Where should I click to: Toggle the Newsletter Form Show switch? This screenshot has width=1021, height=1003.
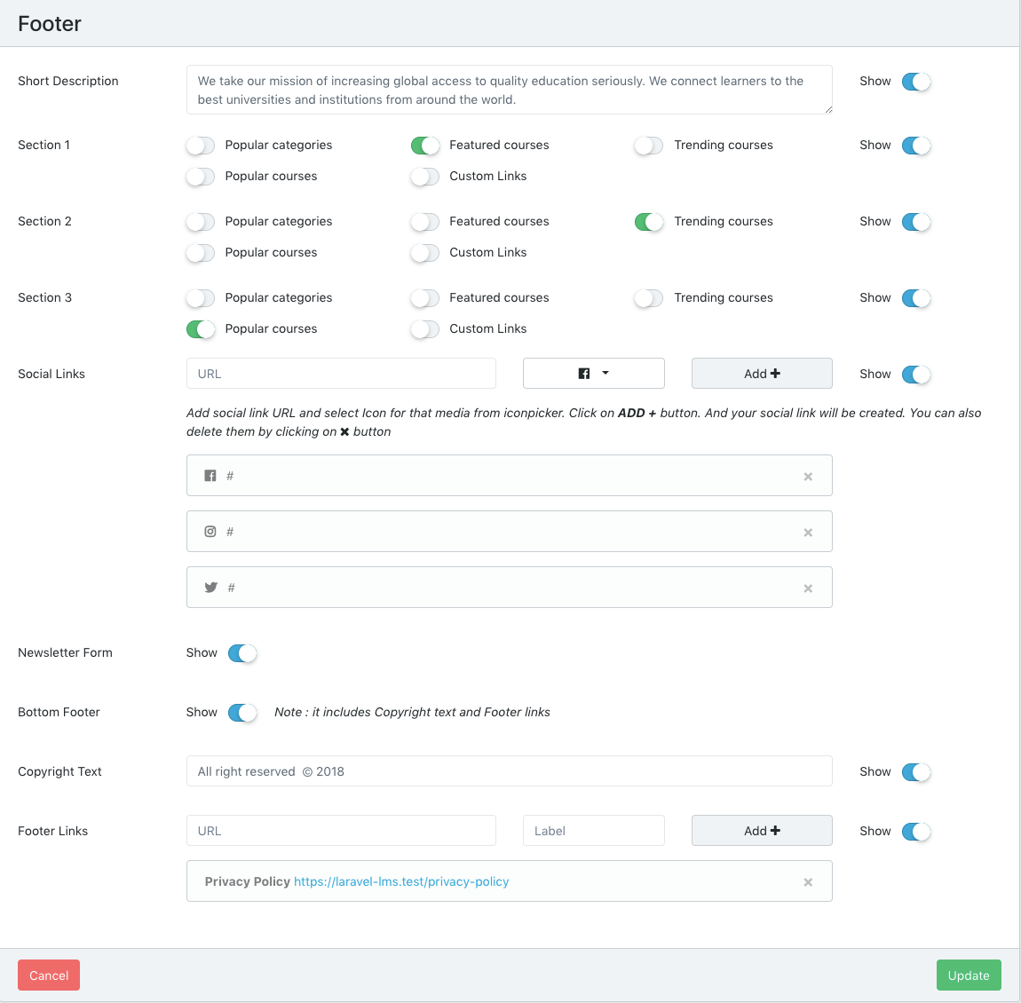click(242, 653)
